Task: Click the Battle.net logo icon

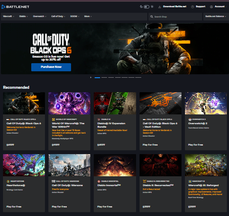Action: tap(3, 7)
